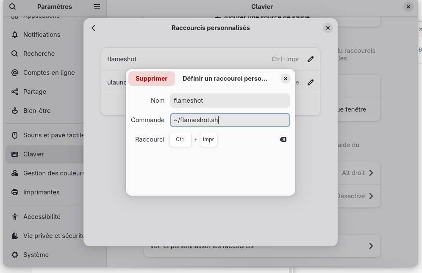Click the Imprimantes printer icon
422x273 pixels.
15,192
